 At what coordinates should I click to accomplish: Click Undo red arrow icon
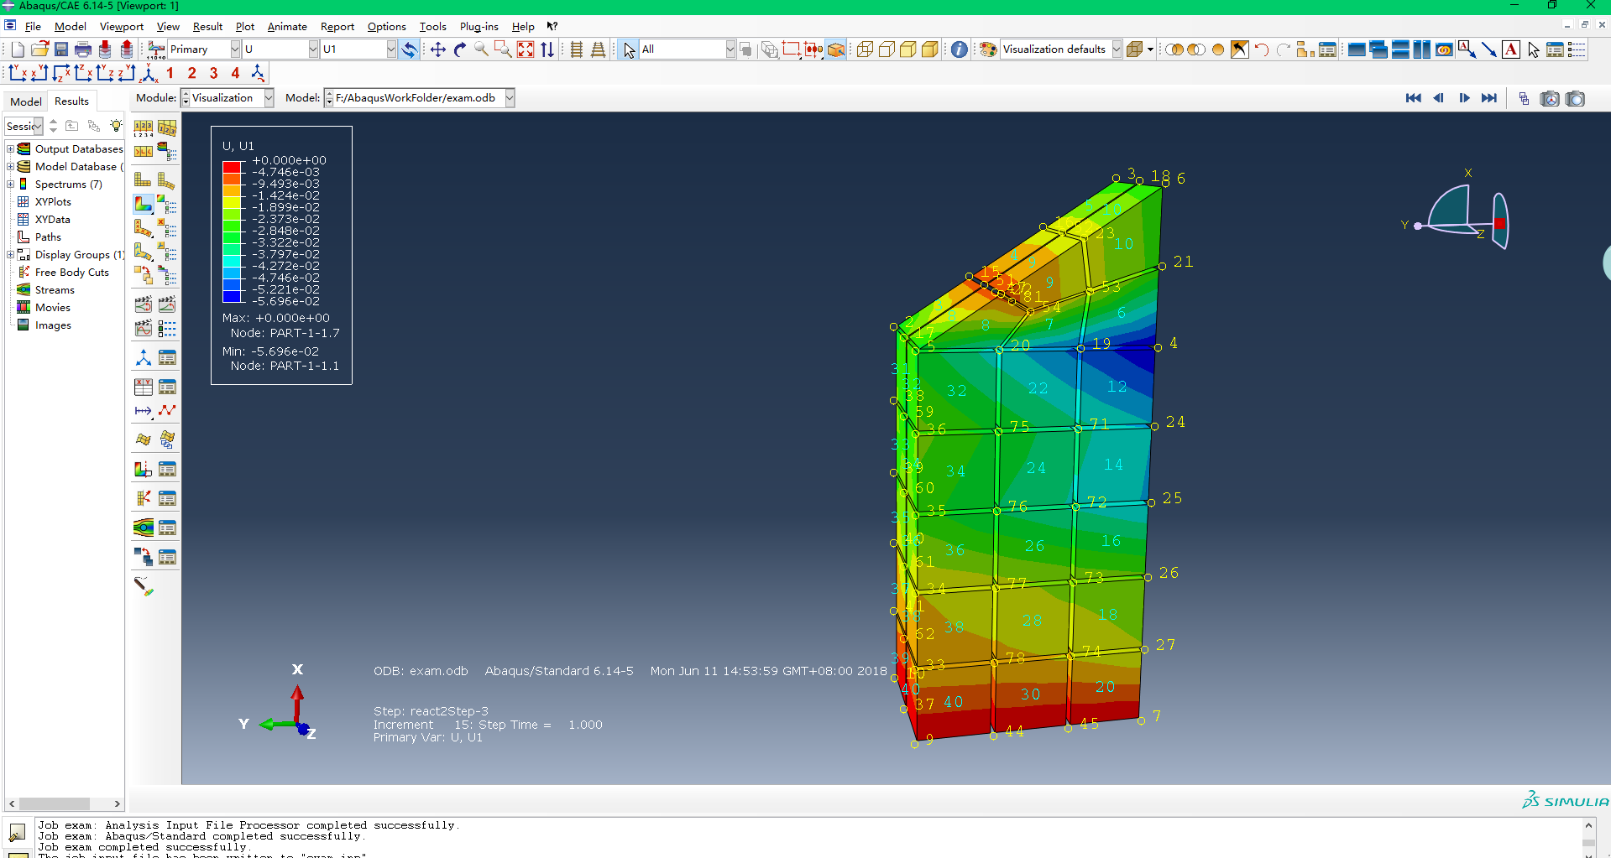tap(1262, 49)
